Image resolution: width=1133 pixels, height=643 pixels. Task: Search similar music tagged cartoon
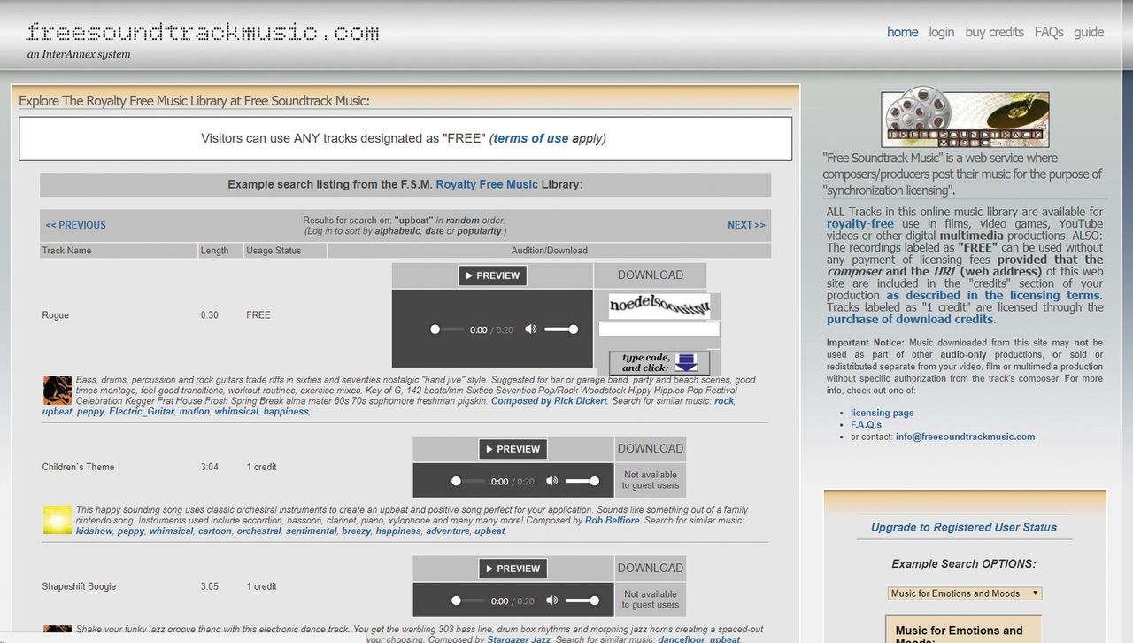click(x=214, y=531)
